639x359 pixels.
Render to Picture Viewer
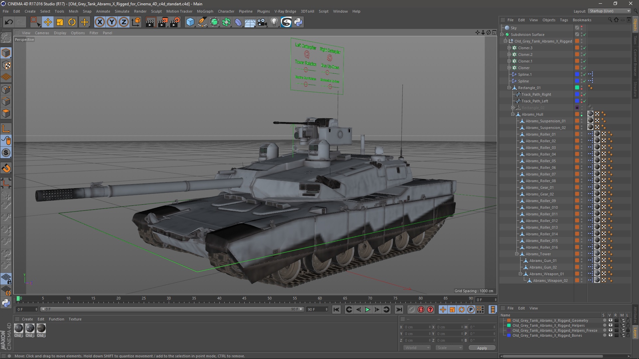[163, 22]
